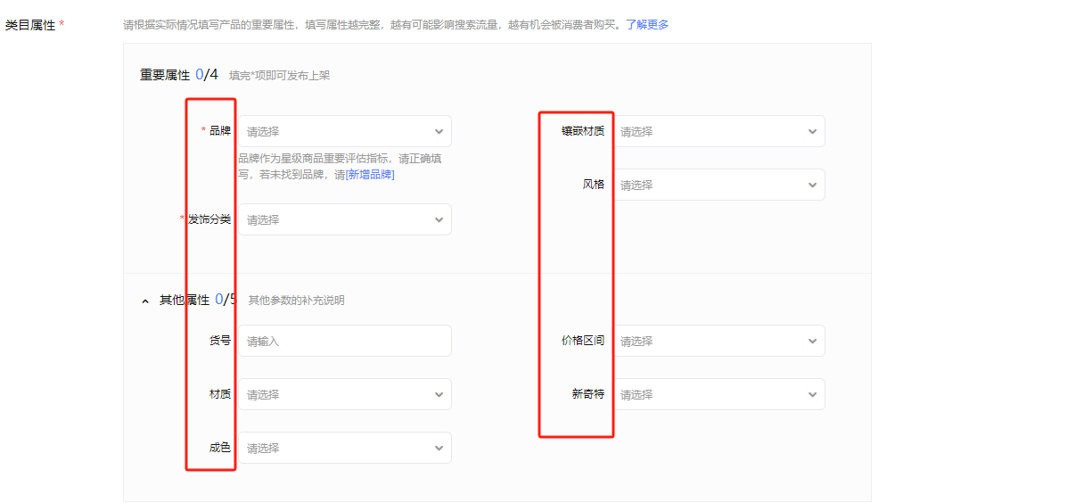The image size is (1084, 503).
Task: Click the chevron icon in 镶嵌材质 selector
Action: pos(812,132)
